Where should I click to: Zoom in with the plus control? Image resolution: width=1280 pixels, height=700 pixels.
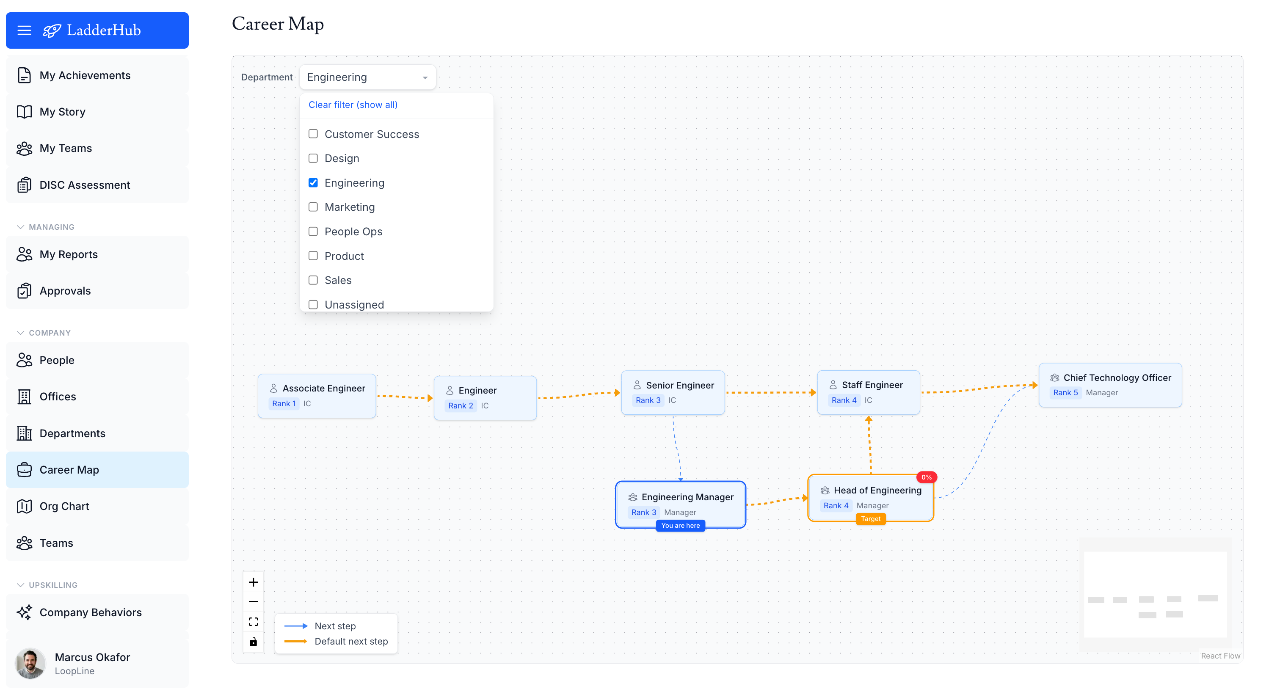click(253, 582)
